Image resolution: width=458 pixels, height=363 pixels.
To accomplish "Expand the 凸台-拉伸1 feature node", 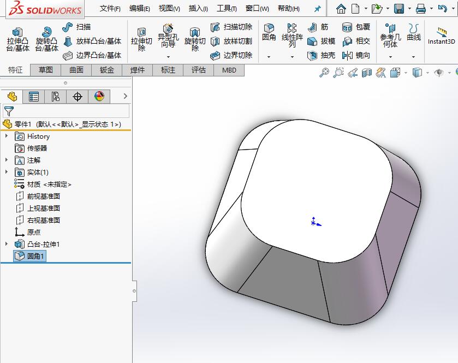I will [7, 244].
